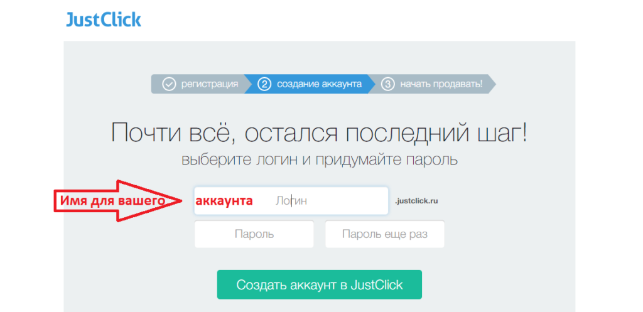Click the JustClick logo
The height and width of the screenshot is (312, 643).
tap(104, 19)
